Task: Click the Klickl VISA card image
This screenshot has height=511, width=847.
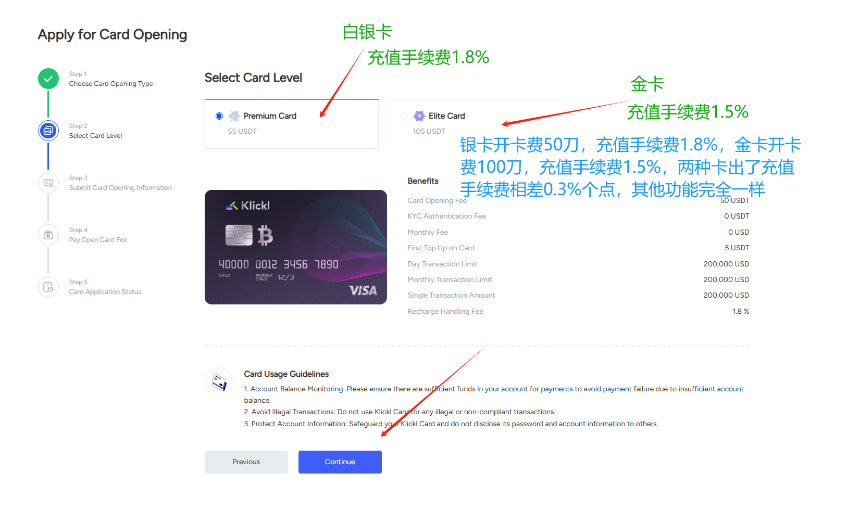Action: tap(296, 247)
